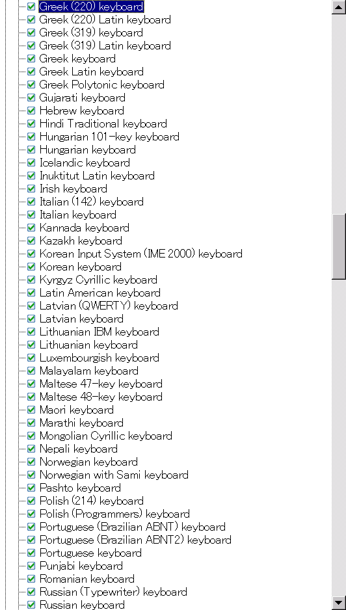
Task: Toggle the Kazakh keyboard checkbox
Action: [31, 241]
